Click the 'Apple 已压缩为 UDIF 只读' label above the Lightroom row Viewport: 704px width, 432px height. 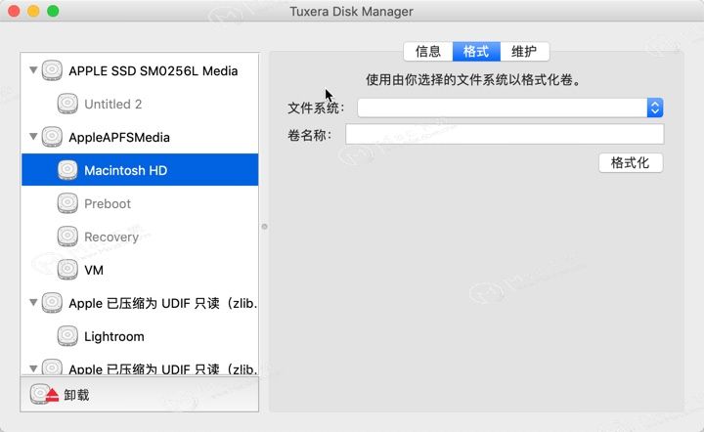163,303
